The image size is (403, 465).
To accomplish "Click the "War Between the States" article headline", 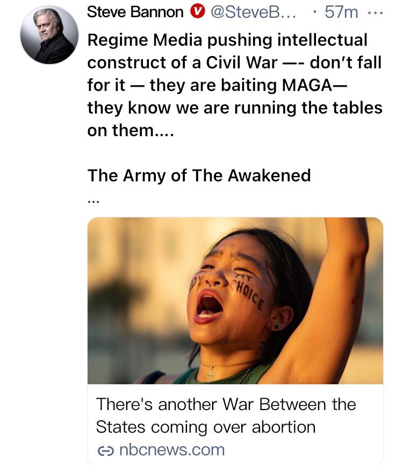I will point(226,404).
